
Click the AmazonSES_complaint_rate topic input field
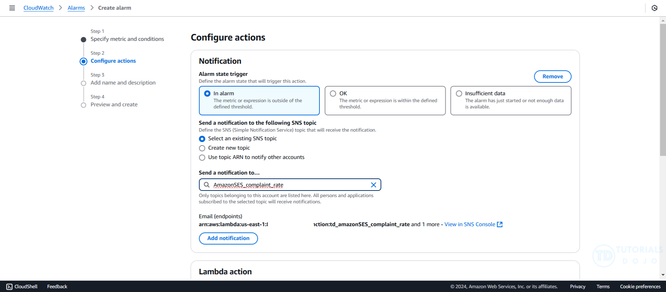(290, 185)
